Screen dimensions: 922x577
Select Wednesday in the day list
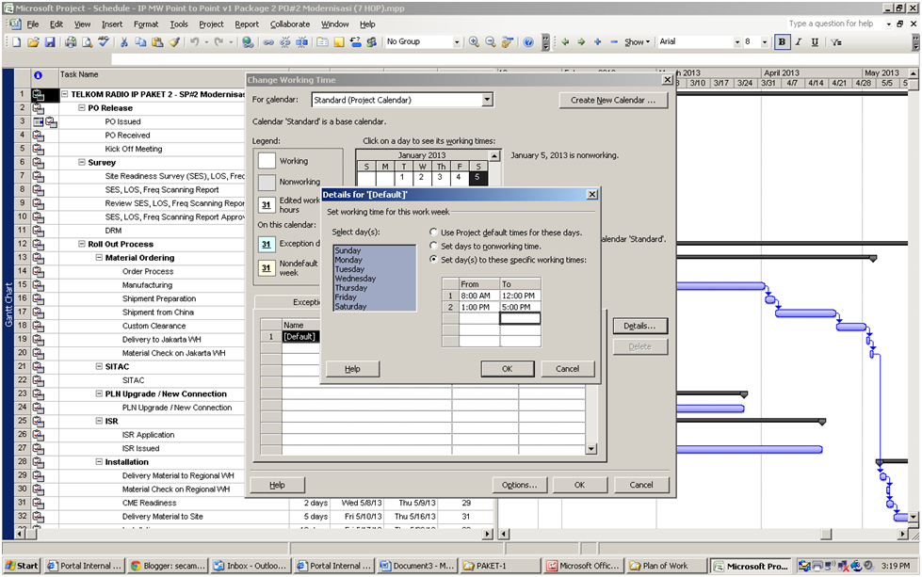(x=355, y=279)
